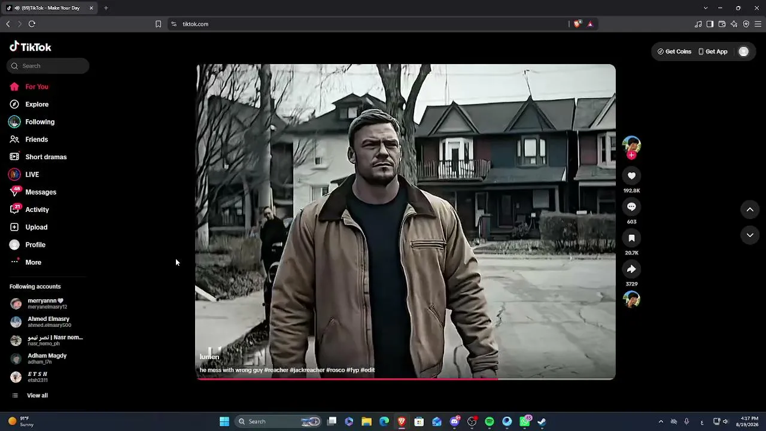Click the Get App button

[713, 51]
